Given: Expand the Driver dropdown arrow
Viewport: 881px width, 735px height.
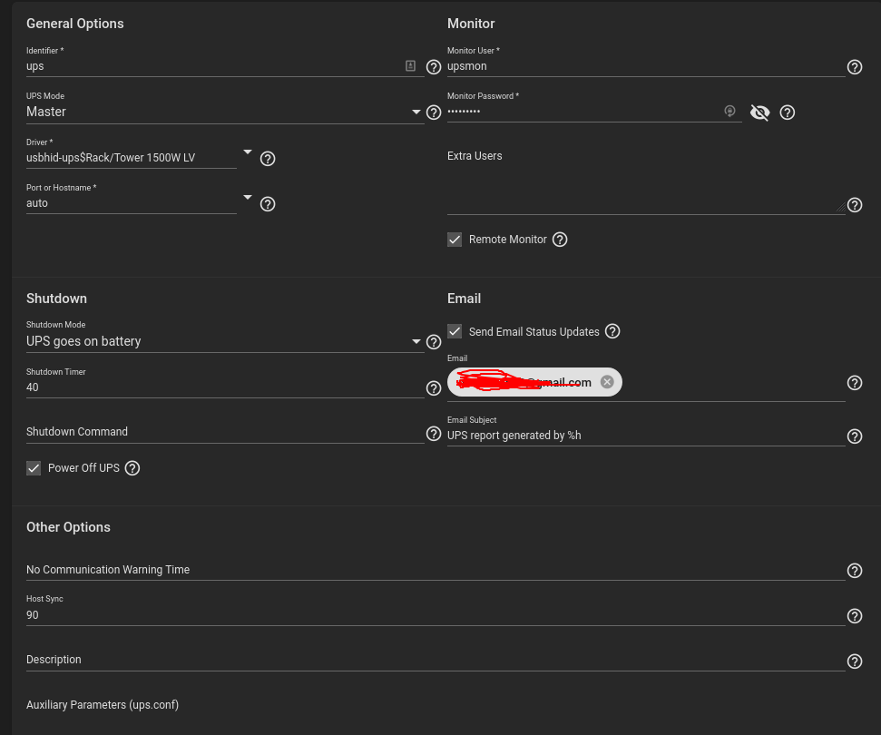Looking at the screenshot, I should 247,152.
